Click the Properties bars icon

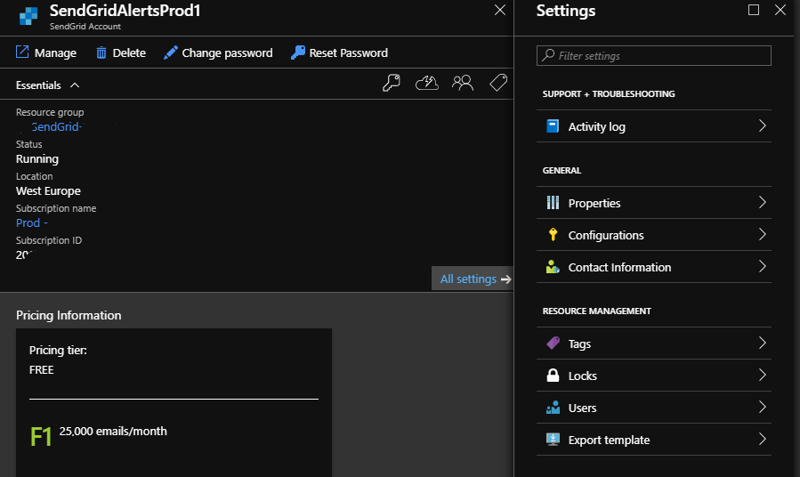coord(553,203)
